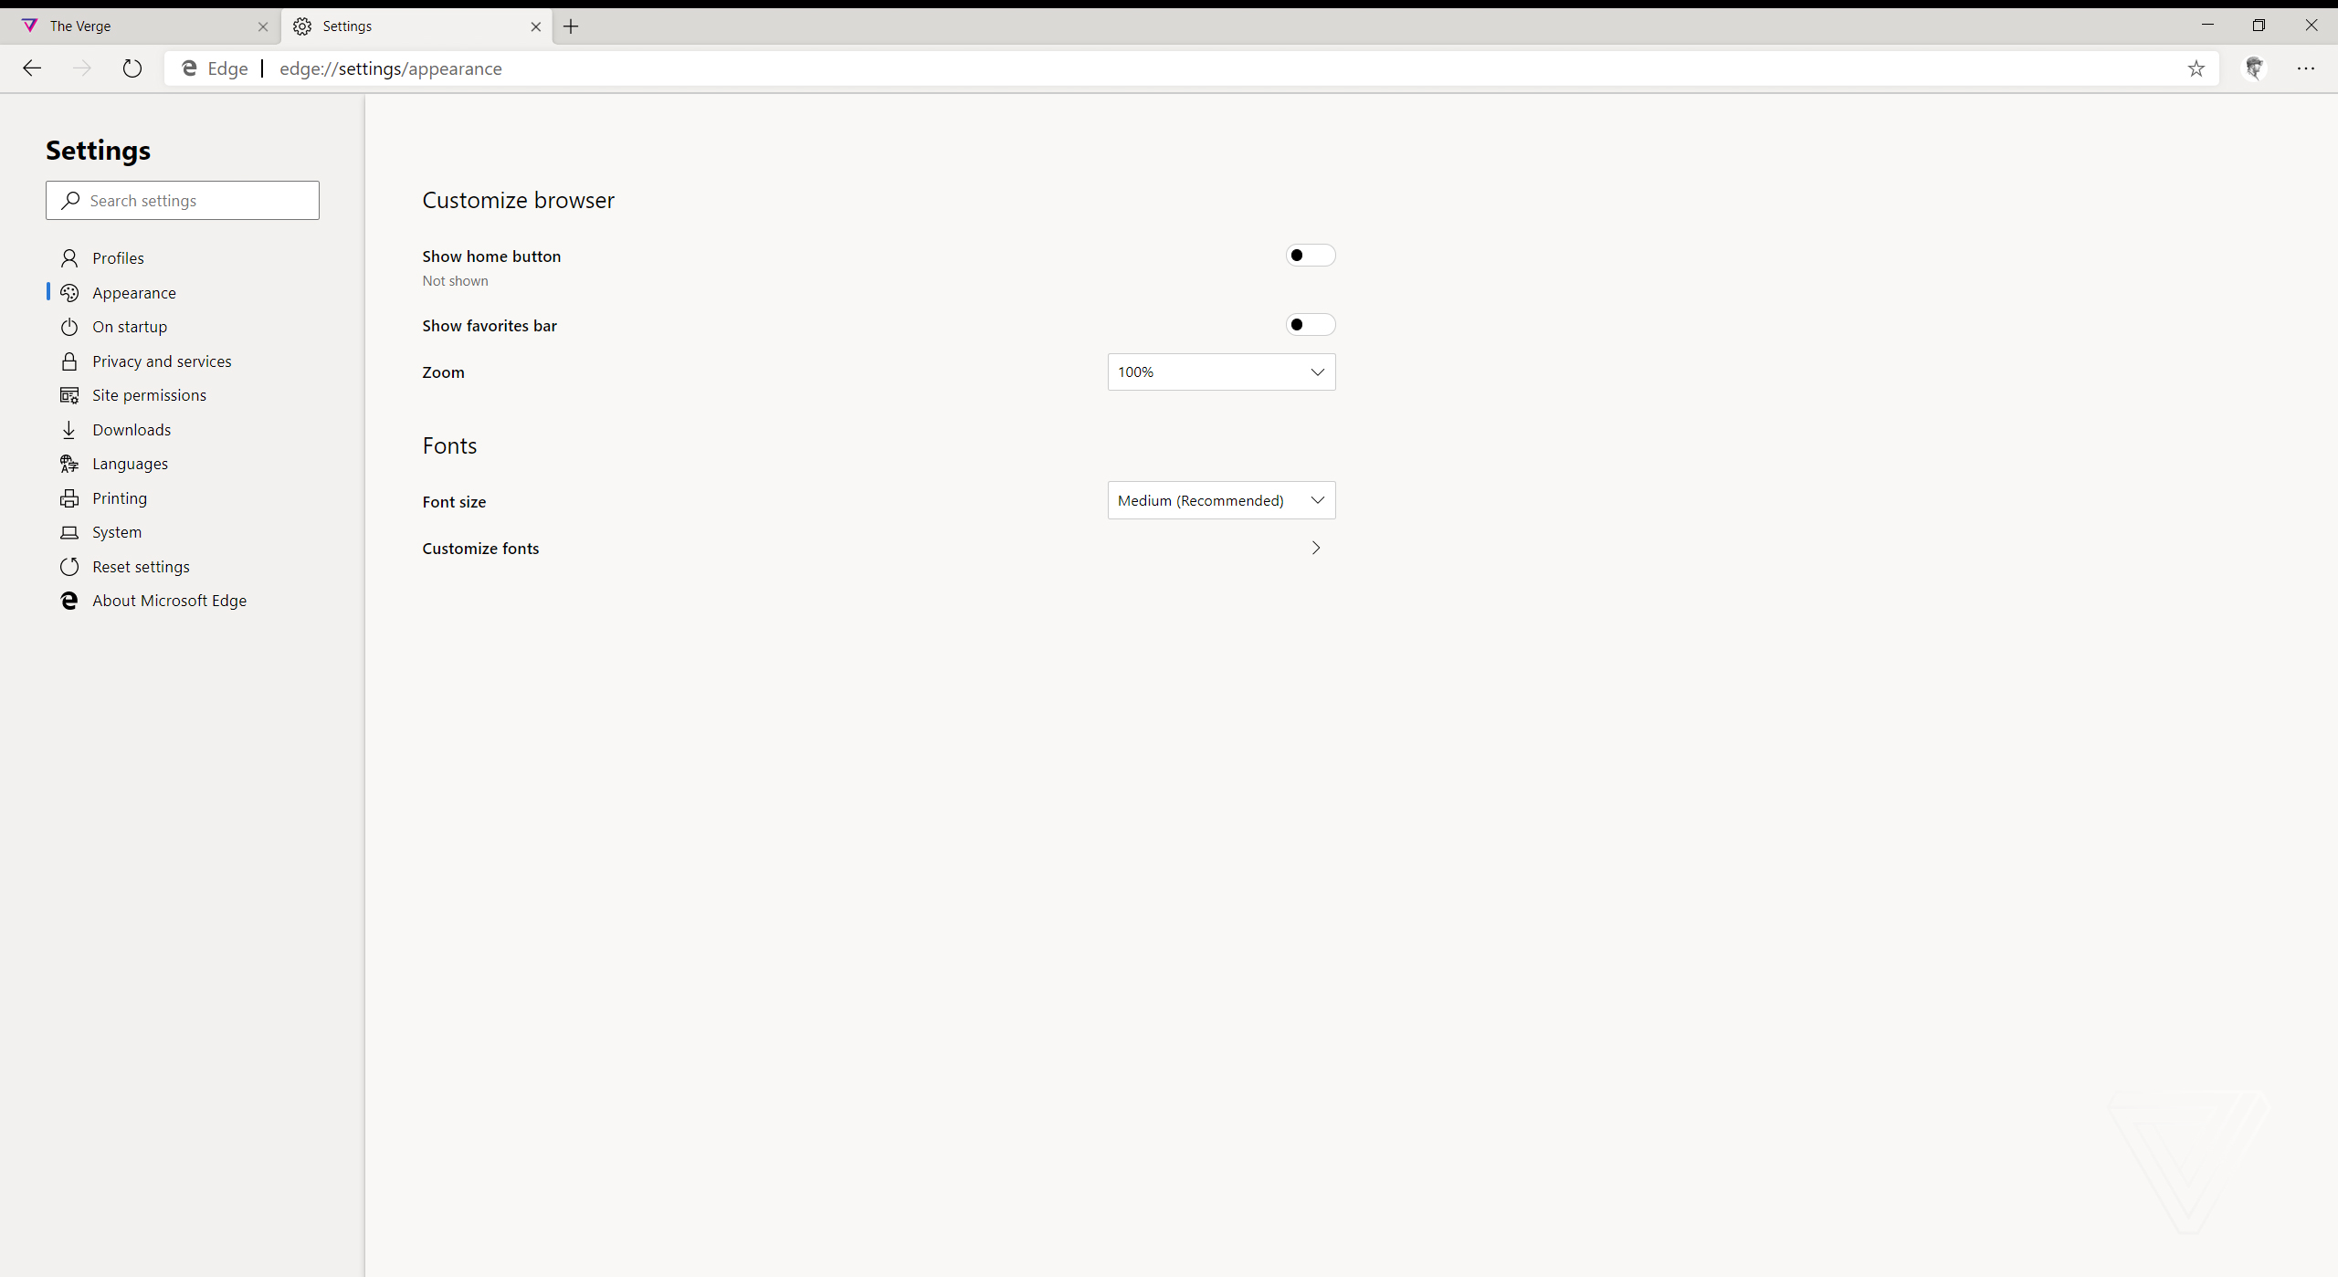The width and height of the screenshot is (2338, 1277).
Task: Click the Settings tab in browser
Action: [417, 26]
